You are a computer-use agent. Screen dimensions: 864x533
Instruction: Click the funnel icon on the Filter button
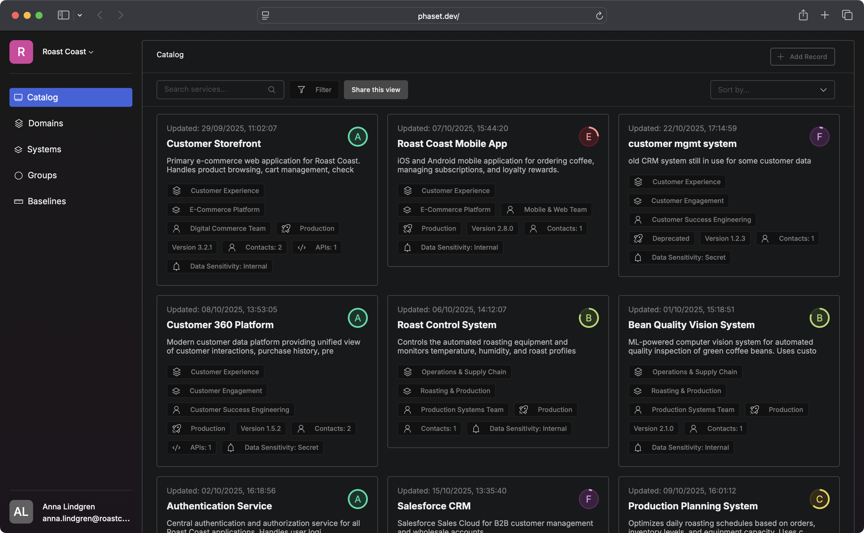click(302, 89)
